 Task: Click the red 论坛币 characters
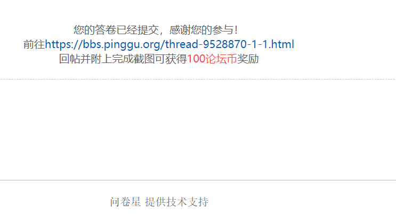pyautogui.click(x=221, y=59)
